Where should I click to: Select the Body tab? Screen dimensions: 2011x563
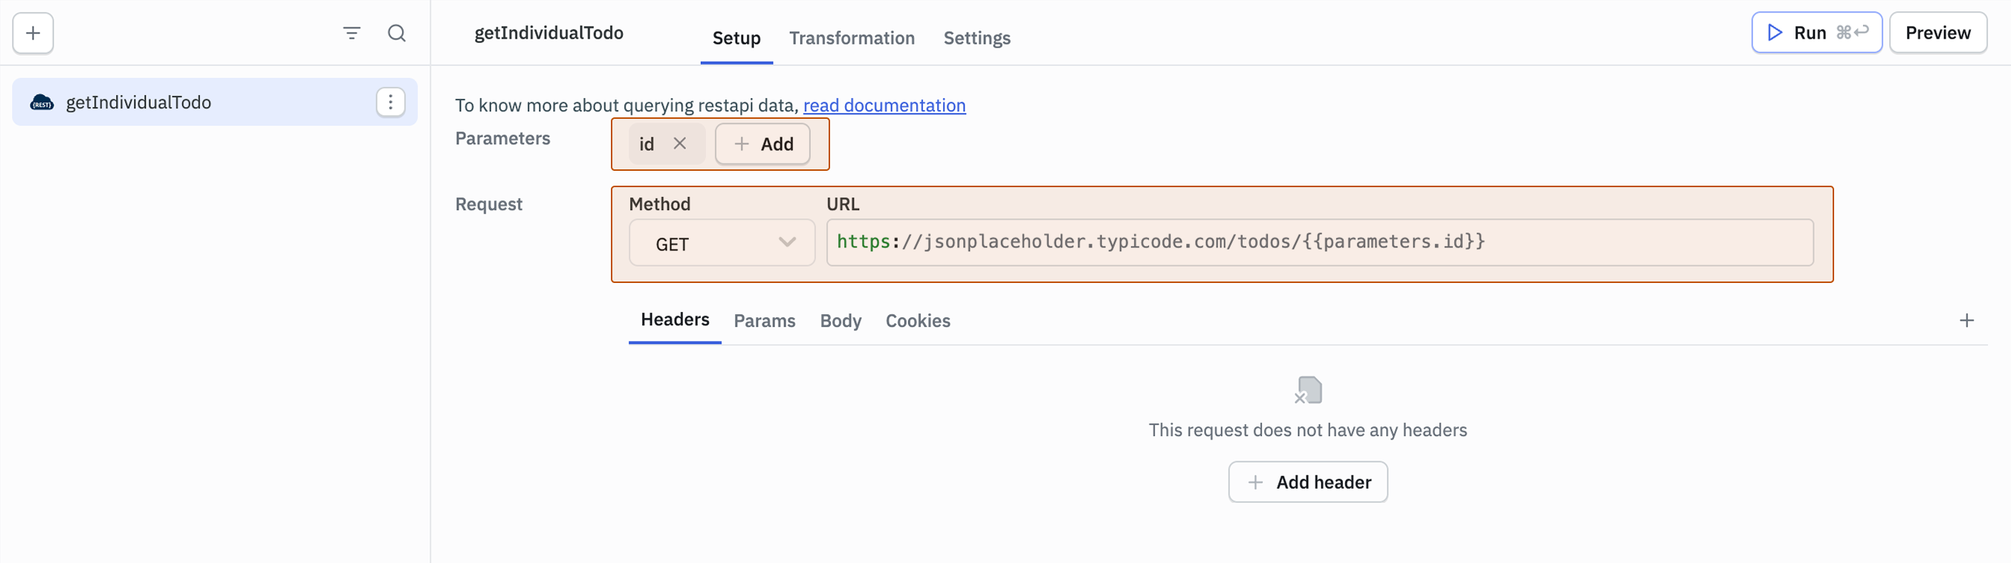[840, 320]
